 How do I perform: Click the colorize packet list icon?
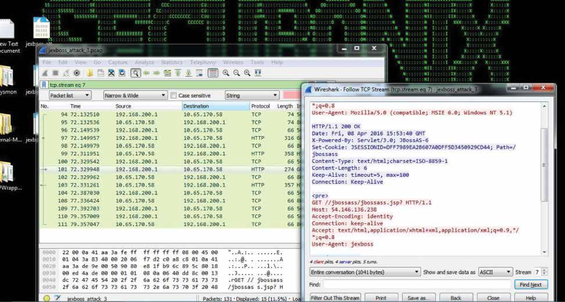click(x=213, y=73)
